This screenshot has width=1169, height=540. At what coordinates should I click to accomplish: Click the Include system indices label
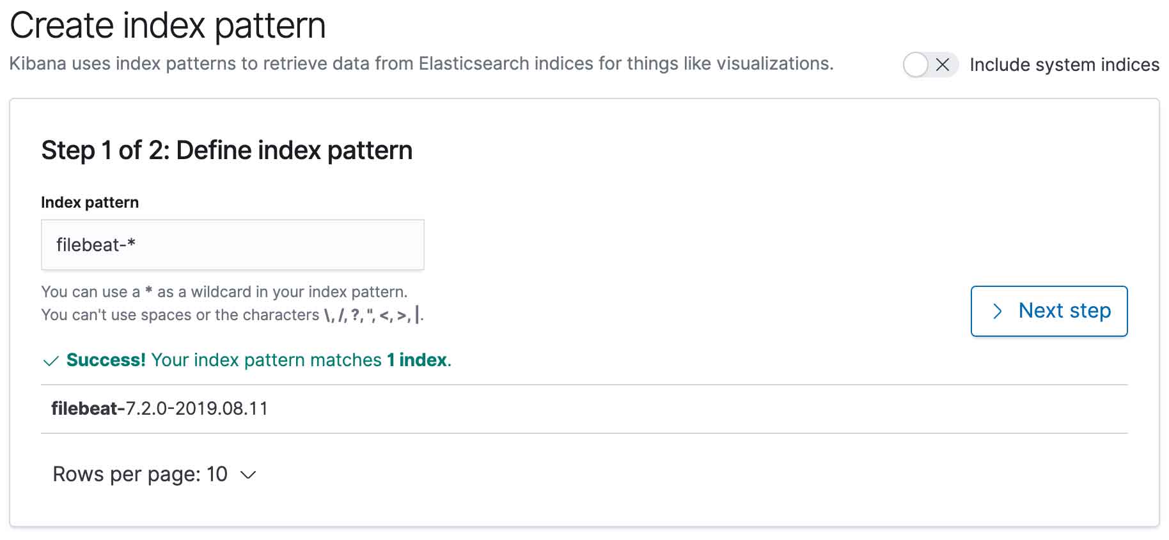(x=1064, y=65)
